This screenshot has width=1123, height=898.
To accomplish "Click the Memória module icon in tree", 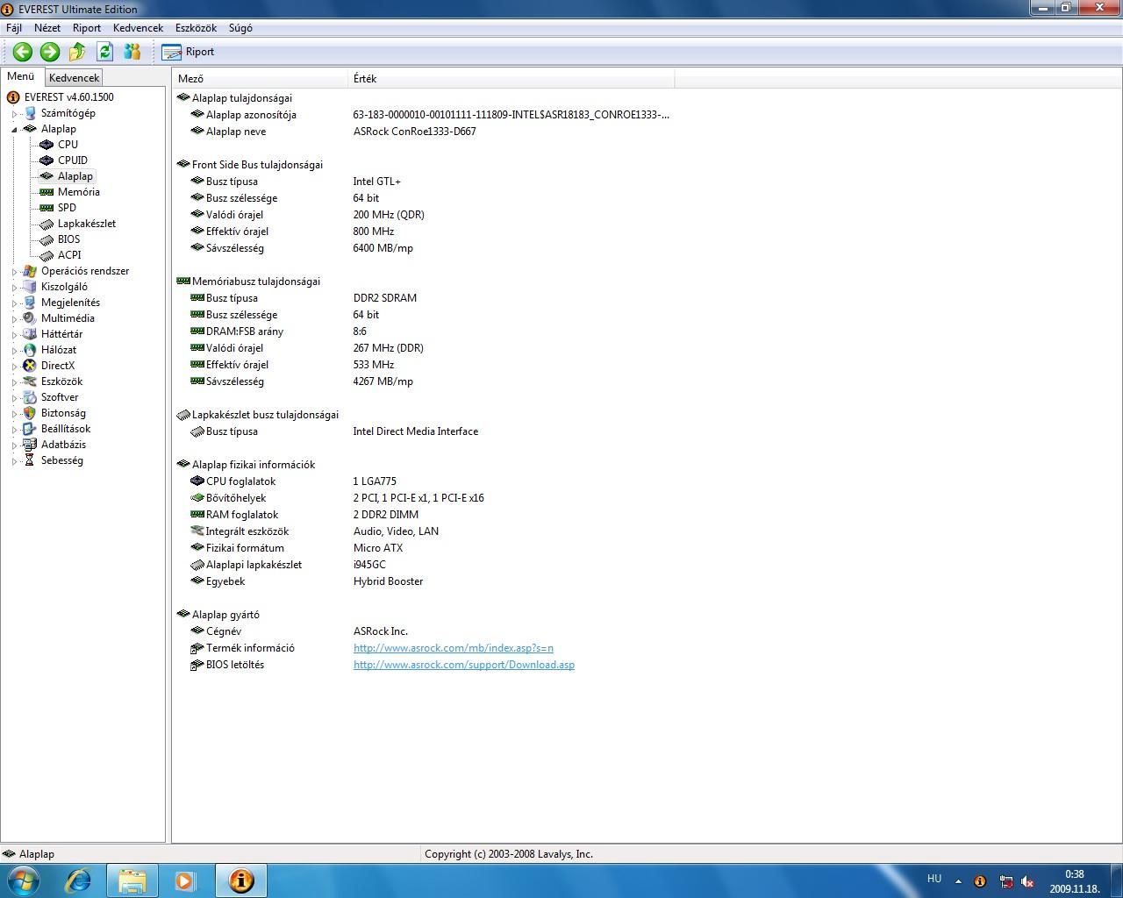I will pyautogui.click(x=46, y=192).
